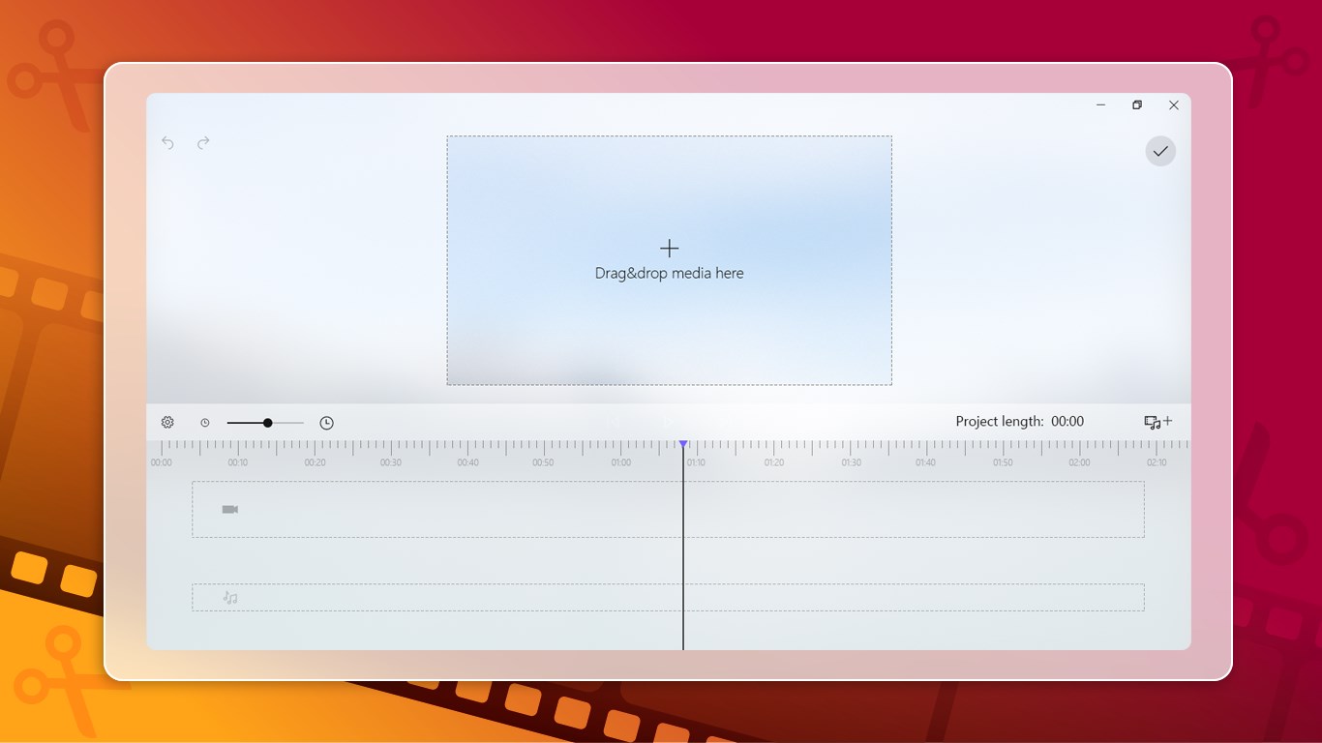This screenshot has height=743, width=1322.
Task: Click the minimize window button
Action: [x=1100, y=104]
